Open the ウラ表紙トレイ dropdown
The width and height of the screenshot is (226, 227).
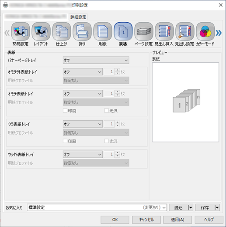tap(83, 124)
